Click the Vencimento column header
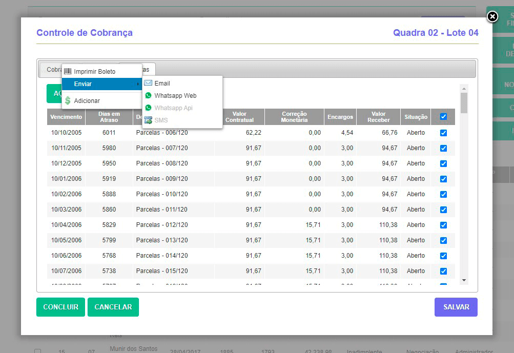 coord(66,117)
